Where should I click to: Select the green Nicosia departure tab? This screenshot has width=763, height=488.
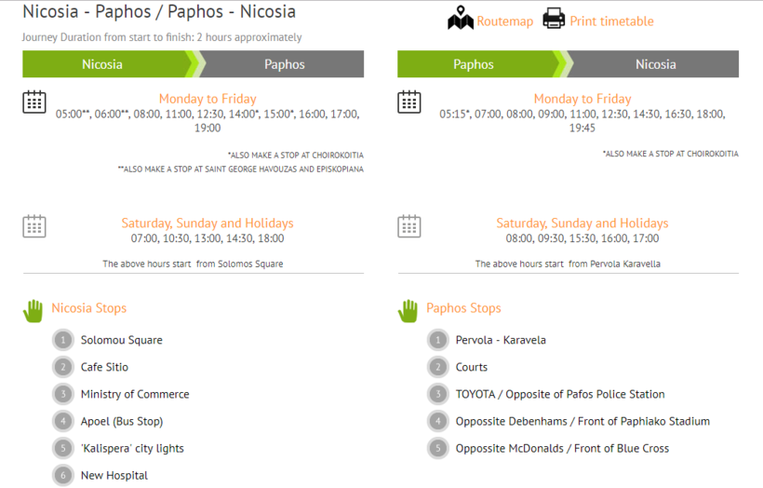(108, 64)
